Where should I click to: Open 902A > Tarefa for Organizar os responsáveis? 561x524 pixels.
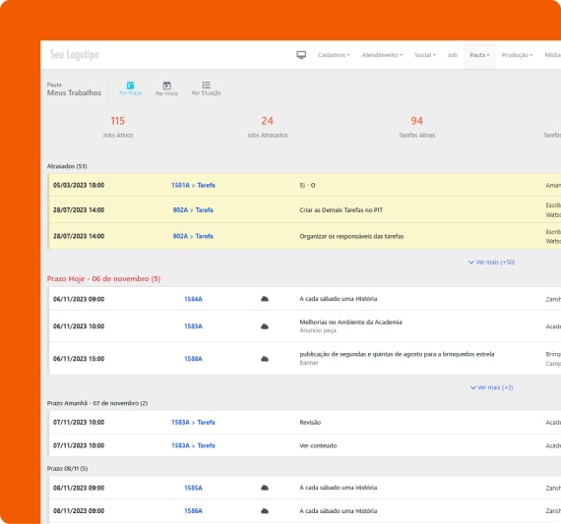pyautogui.click(x=193, y=236)
